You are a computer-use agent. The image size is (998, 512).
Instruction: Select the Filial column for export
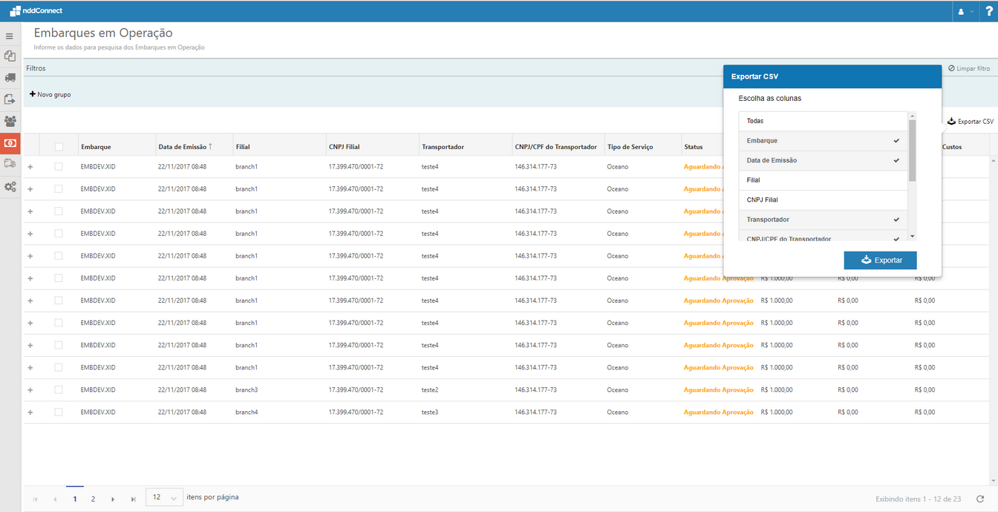tap(823, 180)
